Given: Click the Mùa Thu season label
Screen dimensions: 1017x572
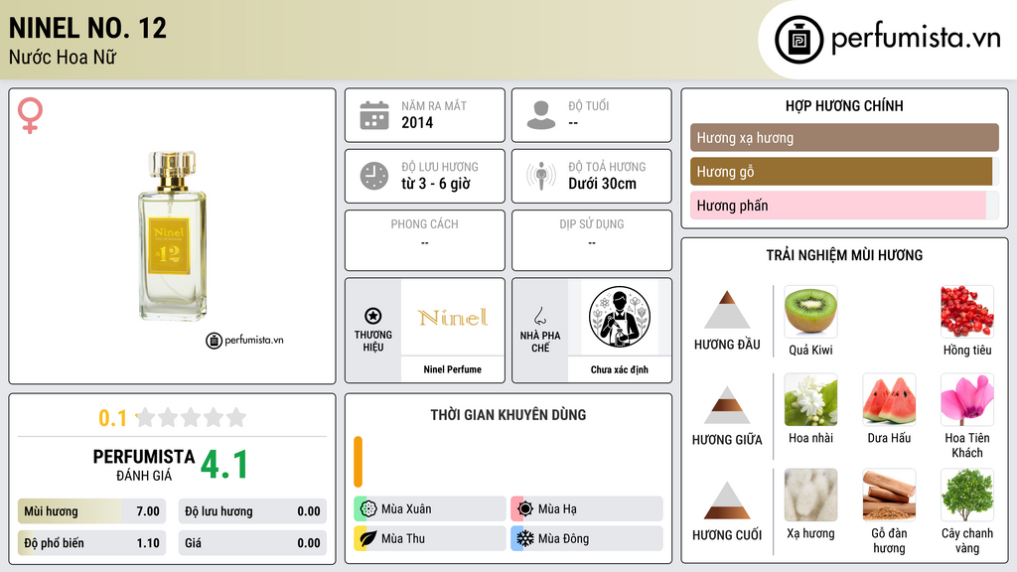Looking at the screenshot, I should [403, 538].
